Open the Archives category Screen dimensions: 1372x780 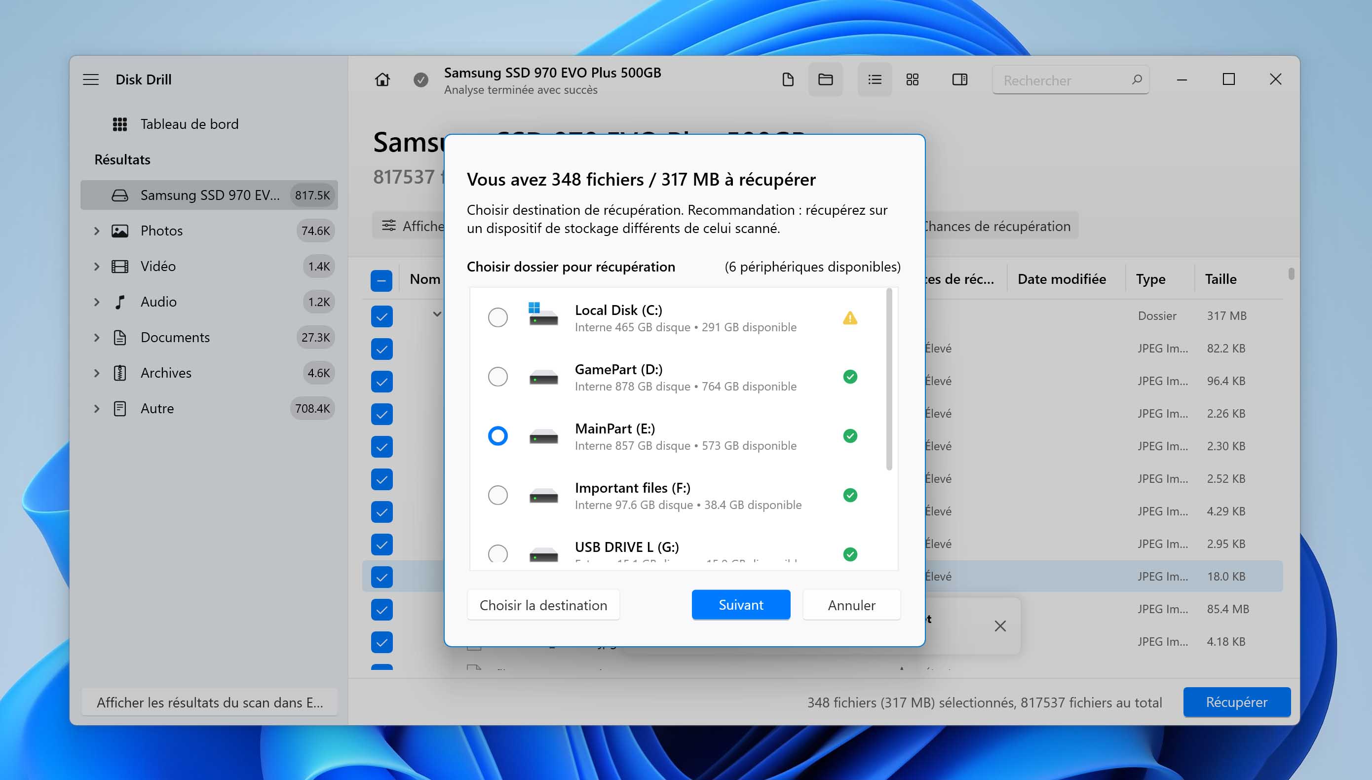pos(166,373)
